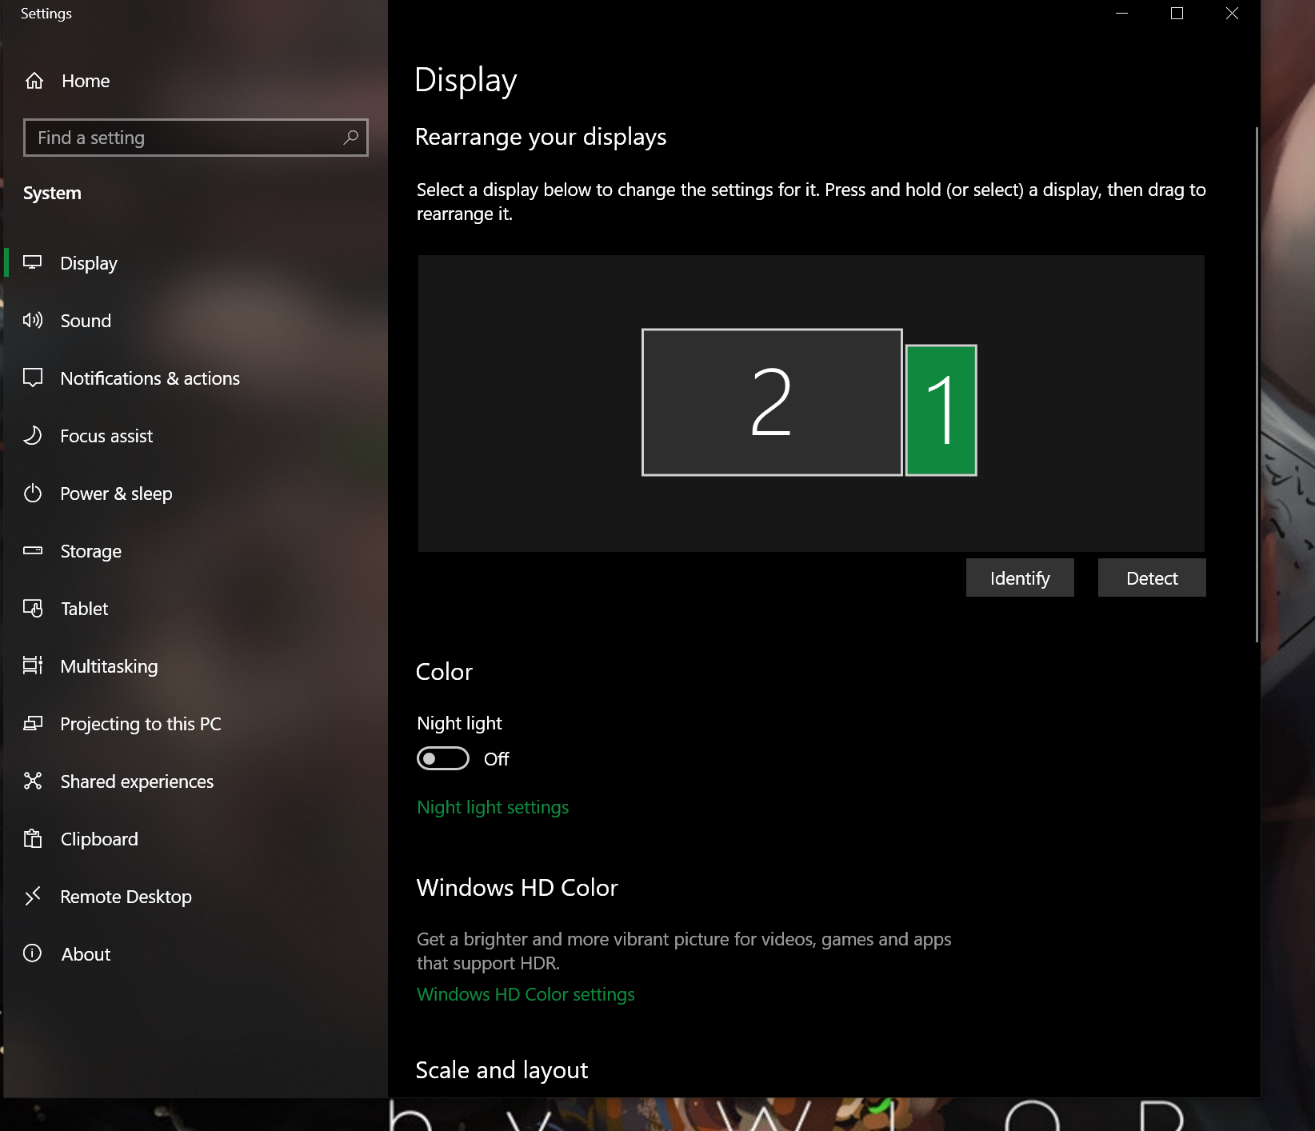
Task: Click the Remote Desktop icon
Action: point(34,896)
